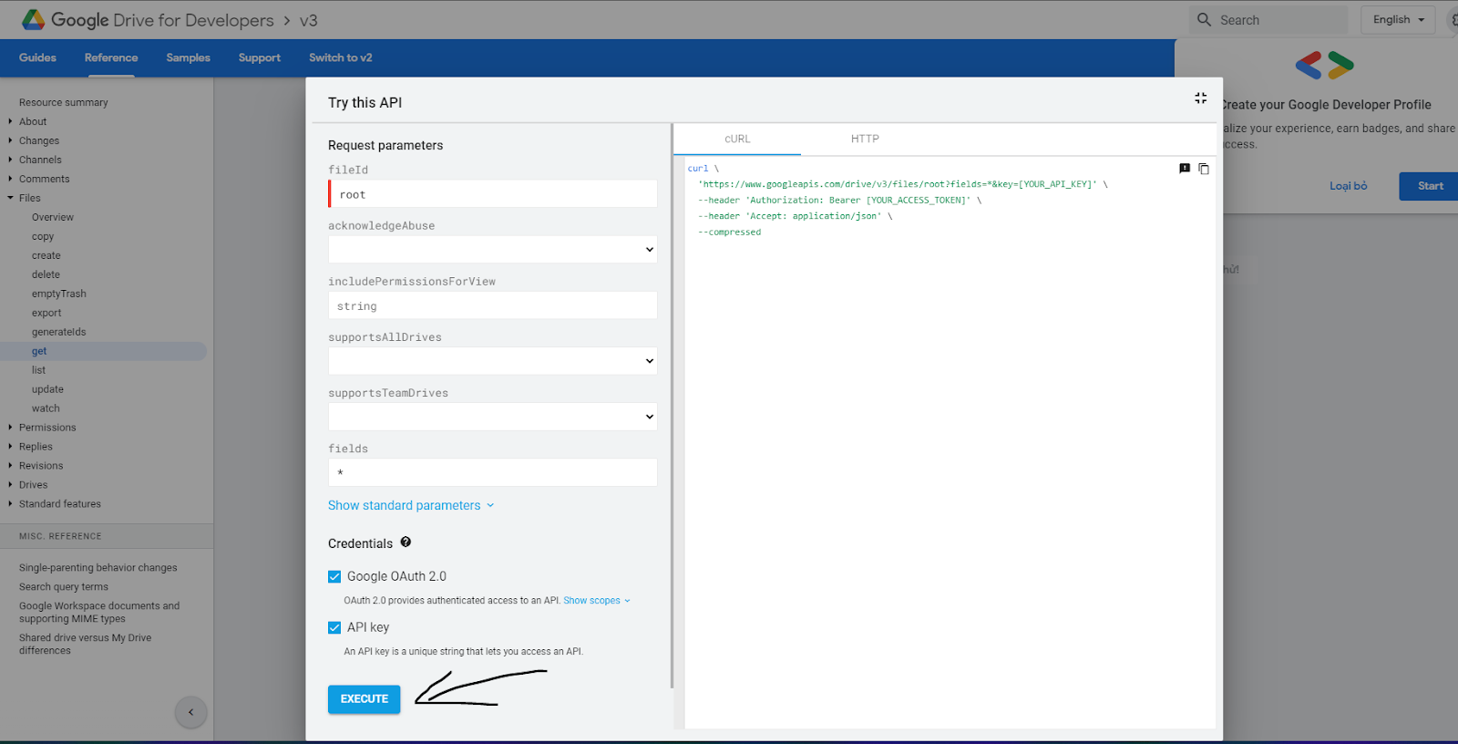Click Switch to v2 tab
The image size is (1458, 744).
340,57
